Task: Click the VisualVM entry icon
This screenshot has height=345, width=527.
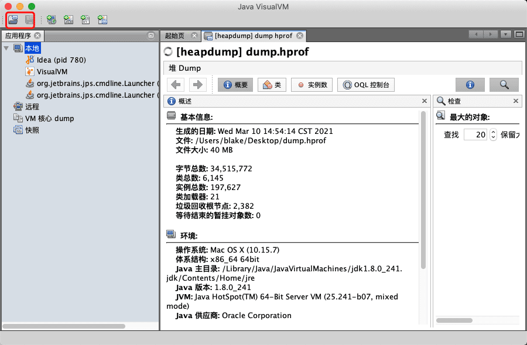Action: [x=30, y=71]
